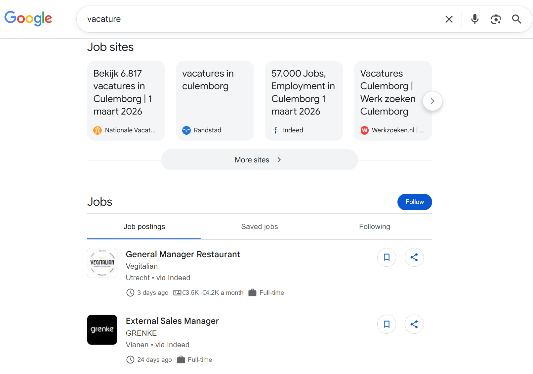Click the Vegitalian company name
Viewport: 533px width, 374px height.
[x=142, y=266]
